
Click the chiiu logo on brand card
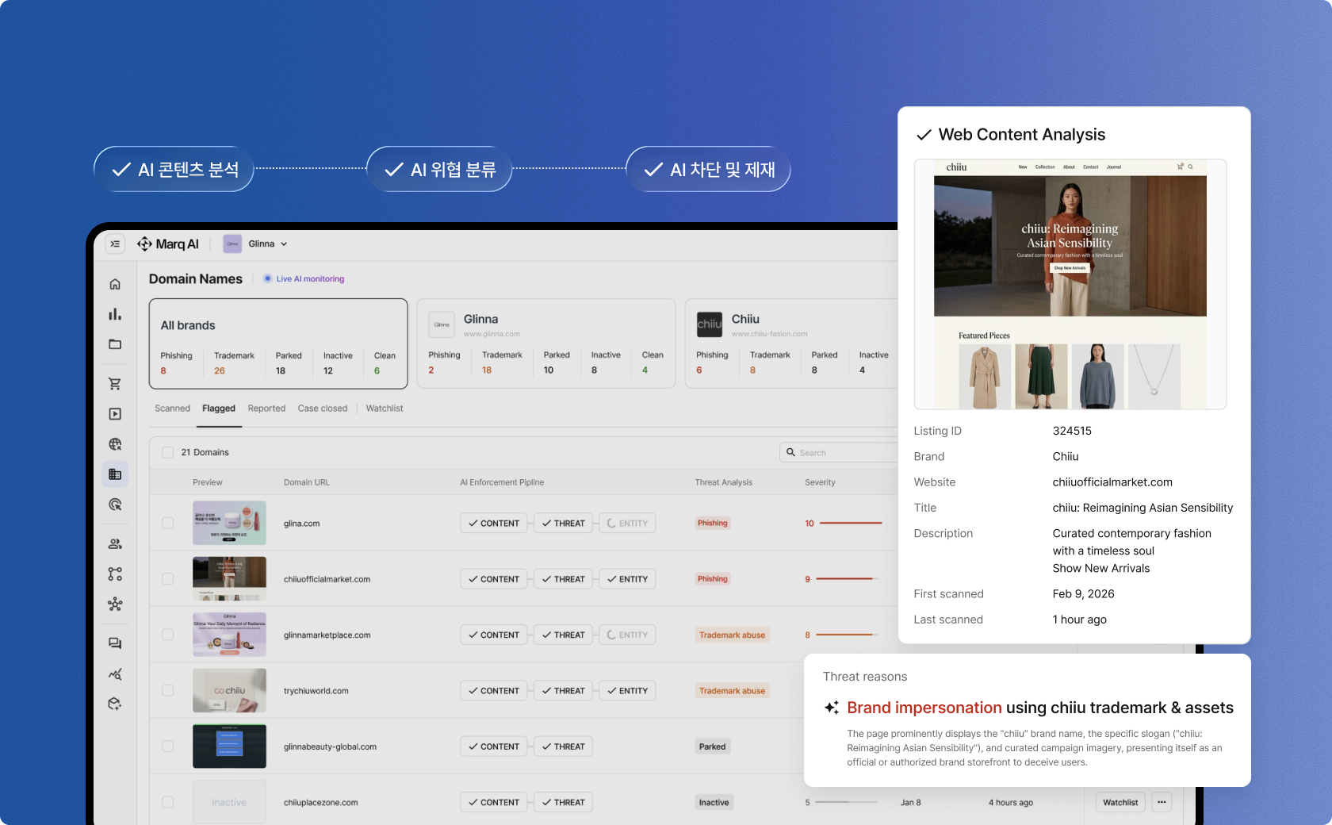pyautogui.click(x=710, y=324)
